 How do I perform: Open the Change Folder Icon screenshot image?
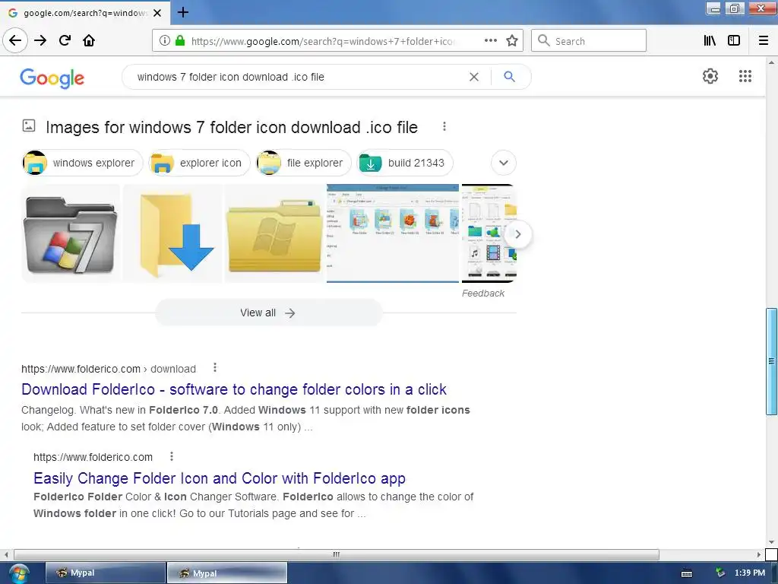(393, 233)
